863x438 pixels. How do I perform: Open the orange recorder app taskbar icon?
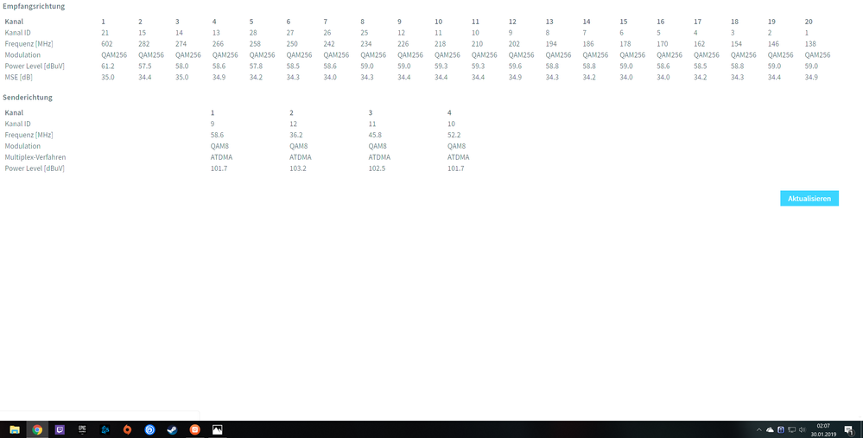(195, 429)
